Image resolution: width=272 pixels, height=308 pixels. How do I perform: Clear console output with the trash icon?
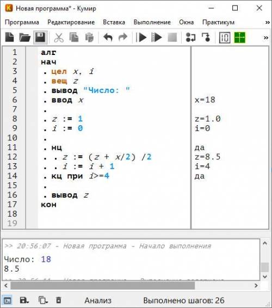click(59, 300)
